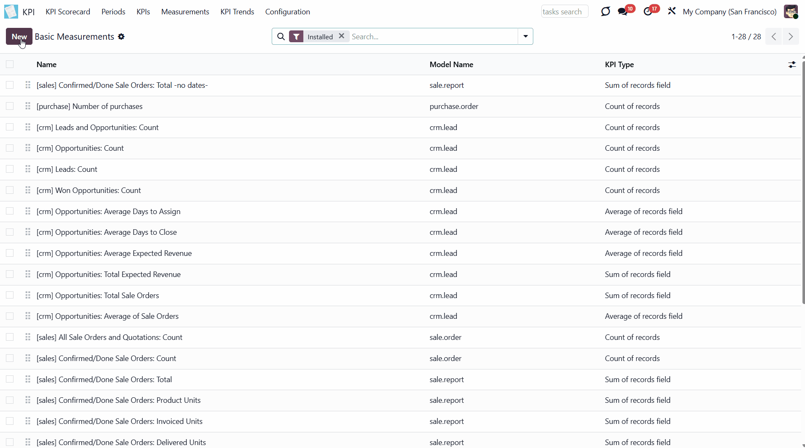This screenshot has width=805, height=448.
Task: Click the New button
Action: tap(19, 36)
